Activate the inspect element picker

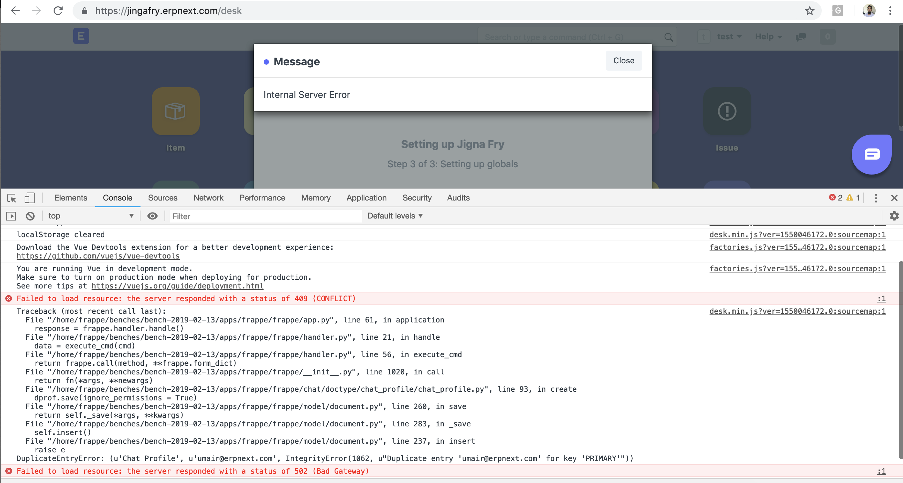[x=12, y=198]
